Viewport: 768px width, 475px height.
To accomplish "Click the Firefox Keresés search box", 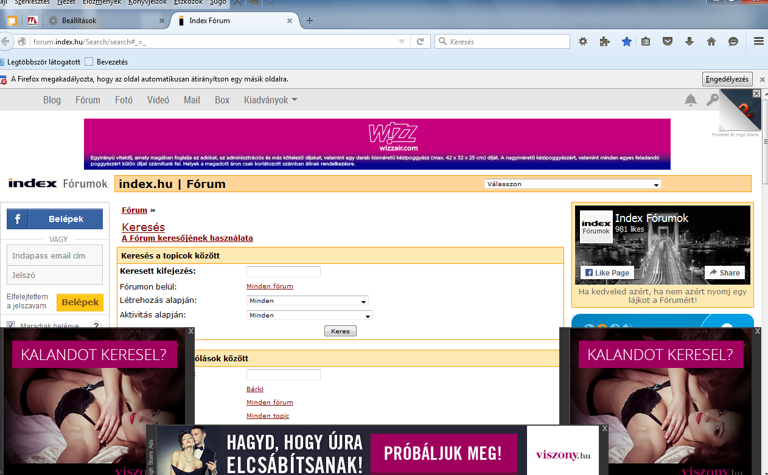I will (x=502, y=42).
